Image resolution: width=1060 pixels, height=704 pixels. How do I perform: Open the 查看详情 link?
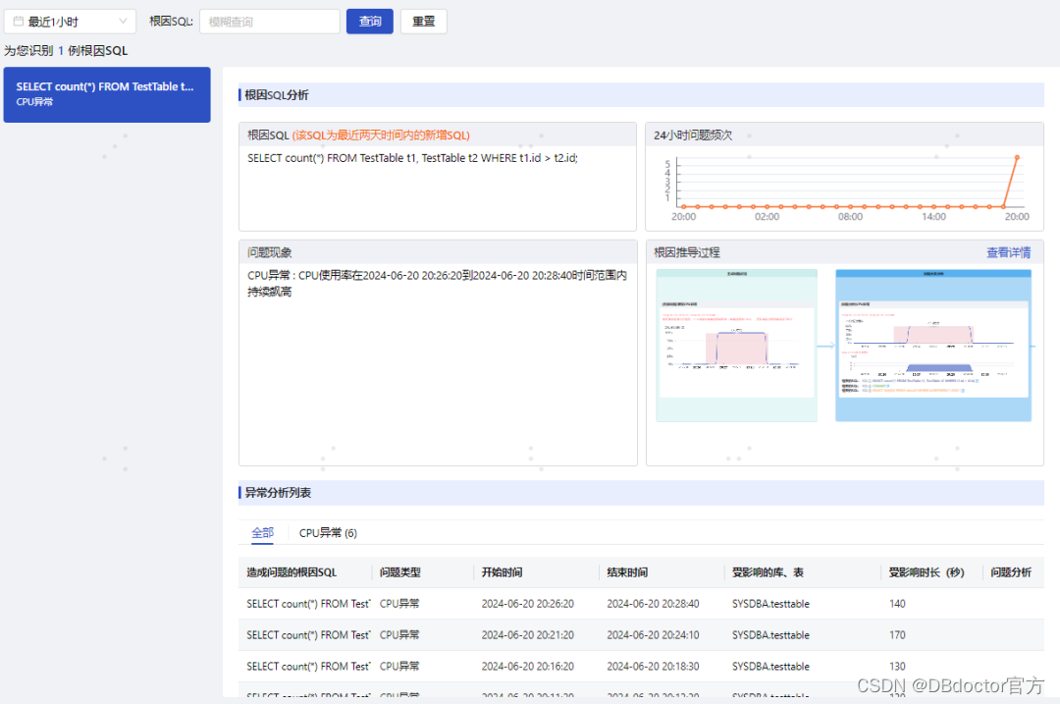(x=1008, y=253)
